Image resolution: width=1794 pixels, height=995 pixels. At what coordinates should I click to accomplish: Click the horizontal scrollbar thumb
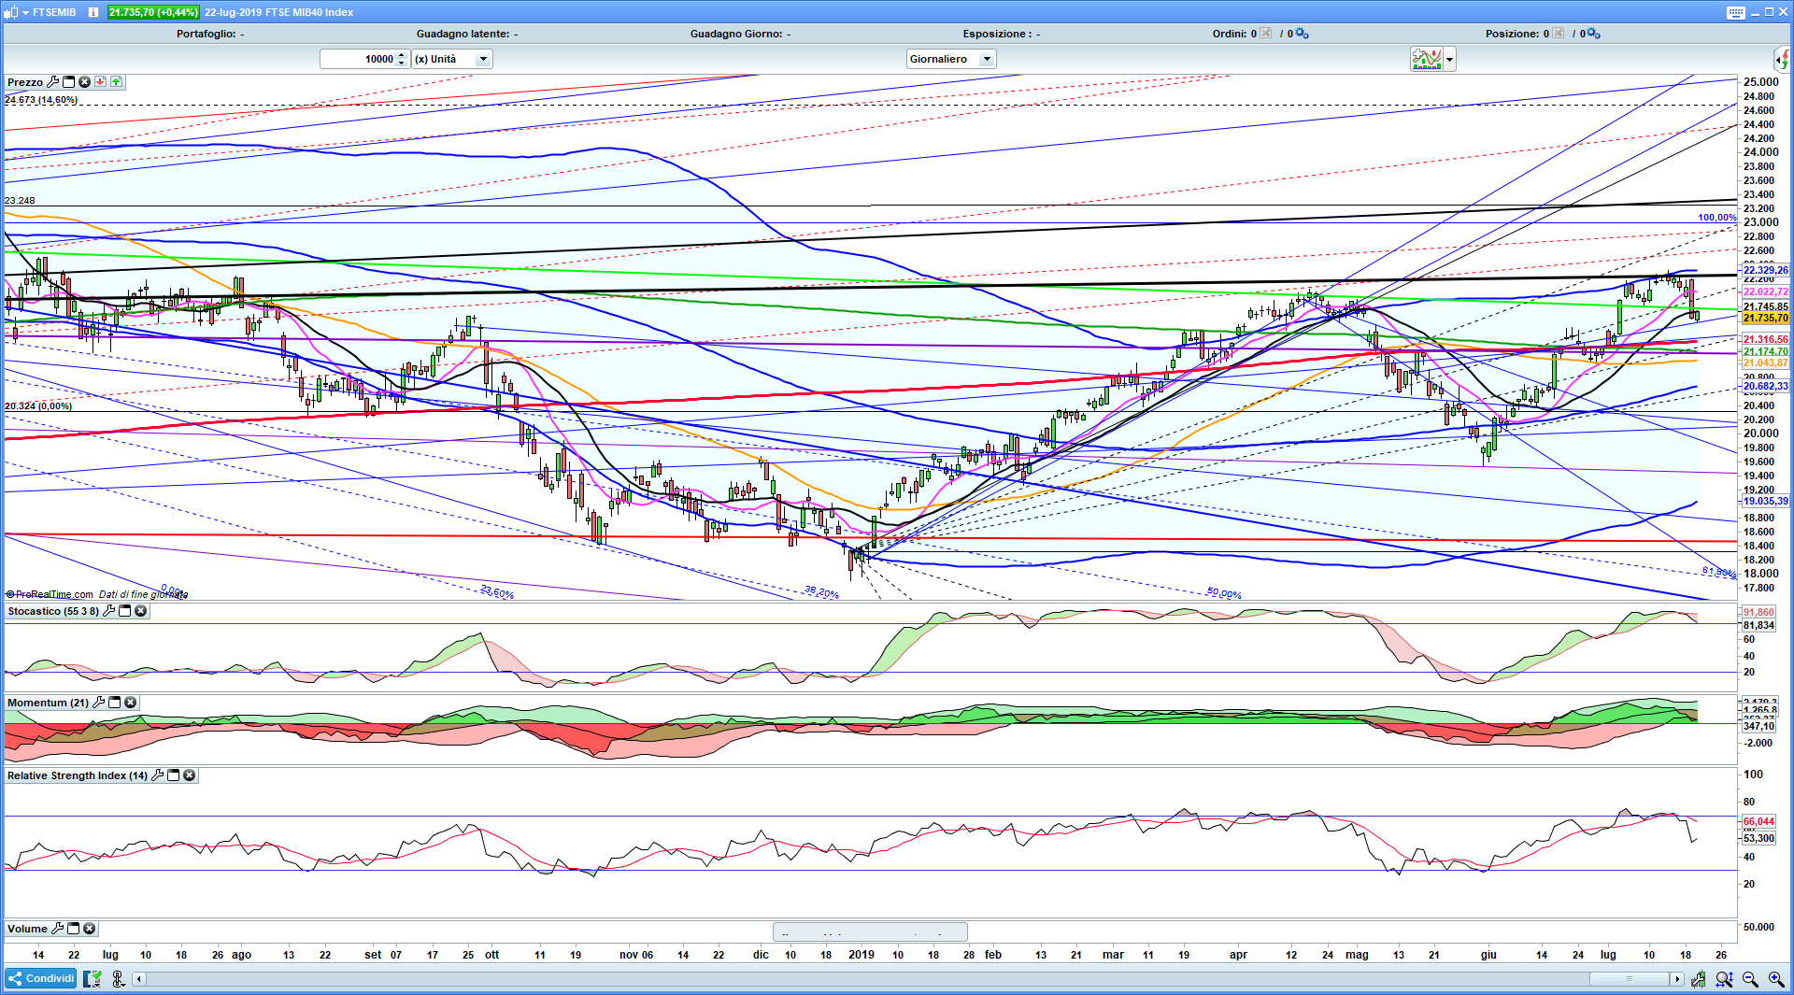(1630, 979)
